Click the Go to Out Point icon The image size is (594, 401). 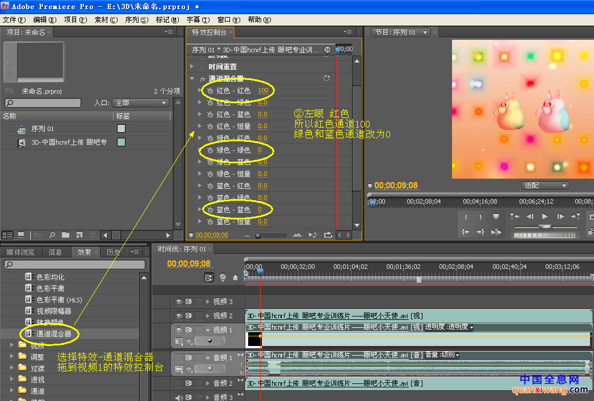tap(480, 231)
